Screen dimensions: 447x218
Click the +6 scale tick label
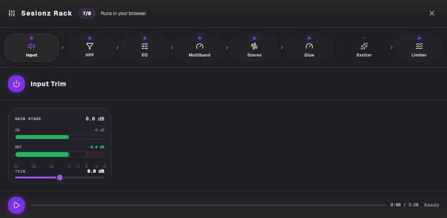104,166
